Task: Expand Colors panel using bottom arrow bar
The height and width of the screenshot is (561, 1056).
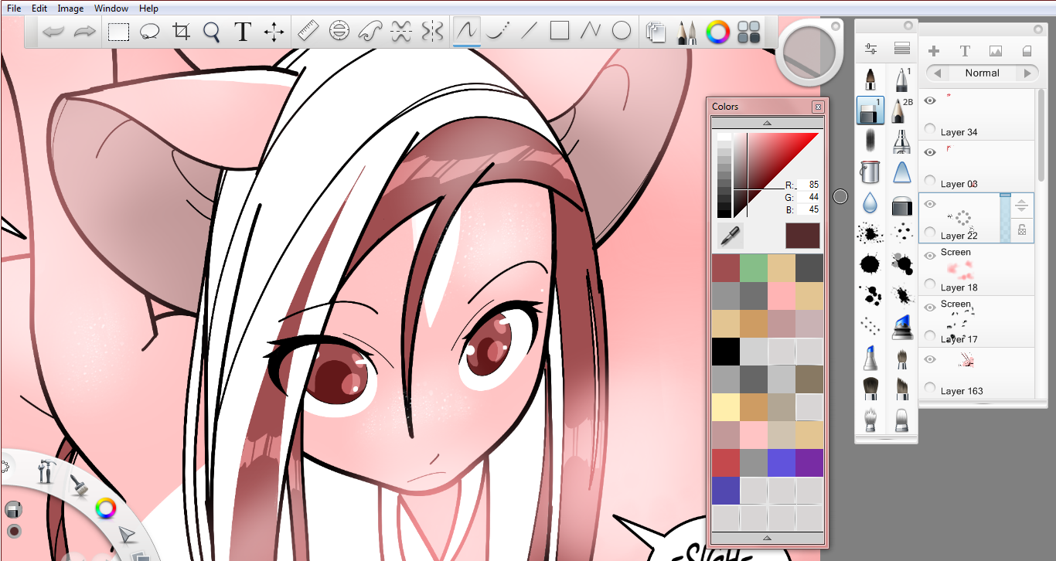Action: point(767,538)
